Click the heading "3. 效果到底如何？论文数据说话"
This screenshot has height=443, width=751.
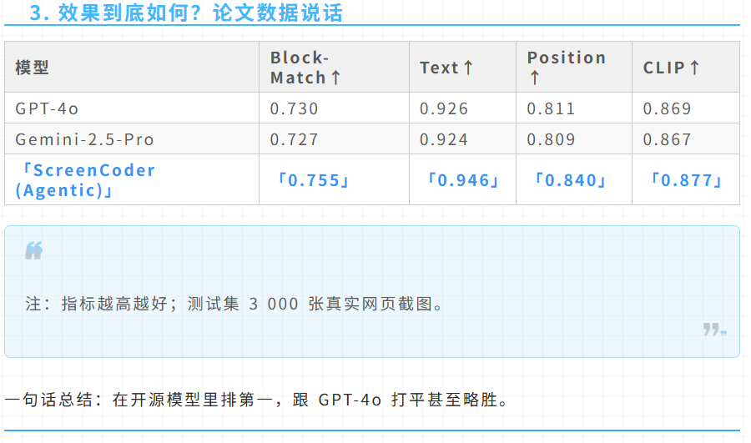pos(186,13)
